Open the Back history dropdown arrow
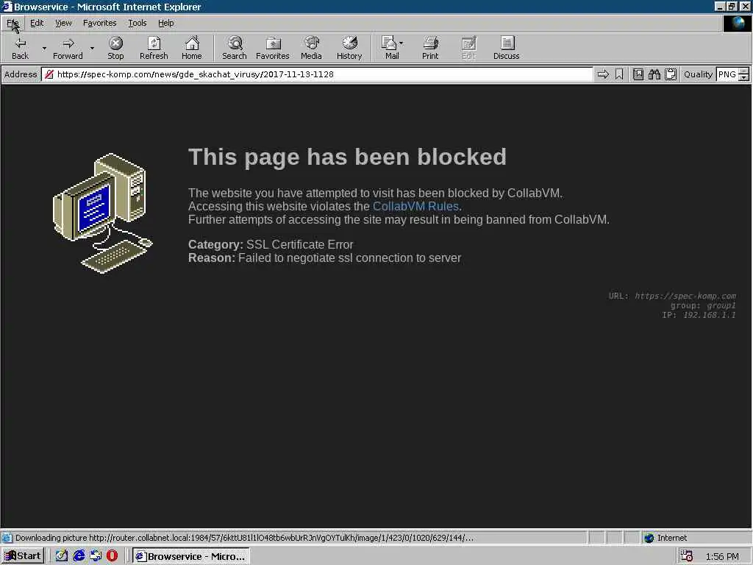This screenshot has width=753, height=565. [44, 48]
